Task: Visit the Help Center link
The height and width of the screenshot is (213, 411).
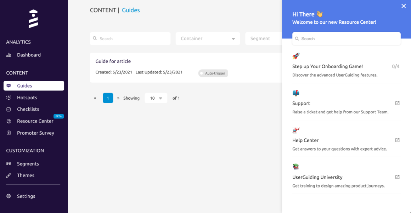Action: [305, 140]
